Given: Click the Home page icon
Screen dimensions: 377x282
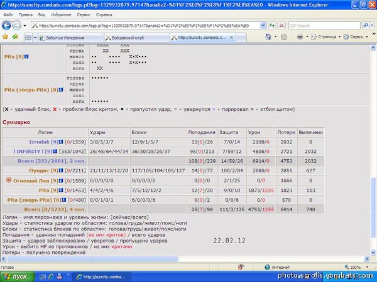Looking at the screenshot, I should tap(268, 37).
